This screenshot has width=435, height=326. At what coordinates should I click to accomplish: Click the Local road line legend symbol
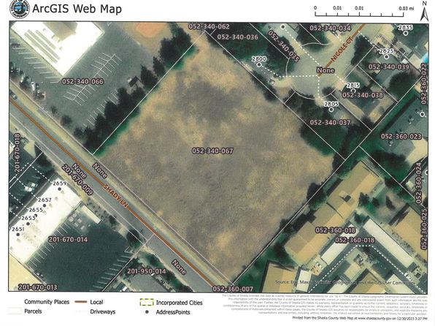(81, 302)
